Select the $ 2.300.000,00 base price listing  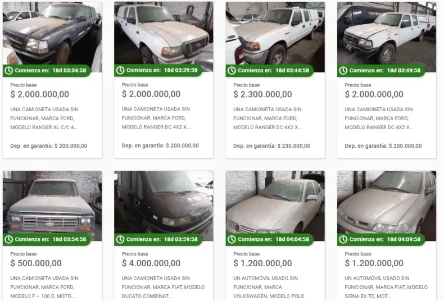click(x=262, y=94)
